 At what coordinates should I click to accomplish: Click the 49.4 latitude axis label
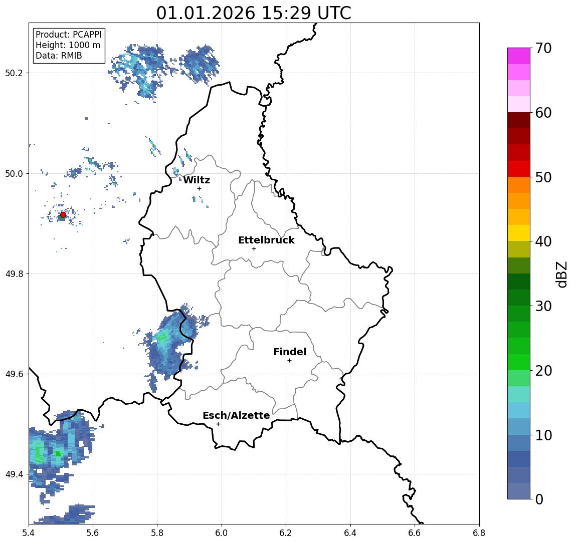coord(14,474)
